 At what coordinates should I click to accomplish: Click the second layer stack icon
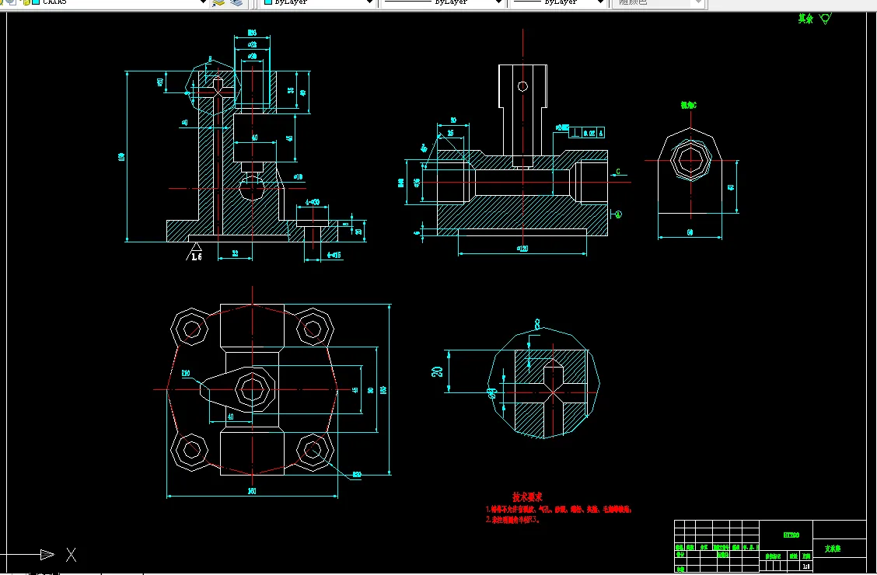[x=237, y=2]
